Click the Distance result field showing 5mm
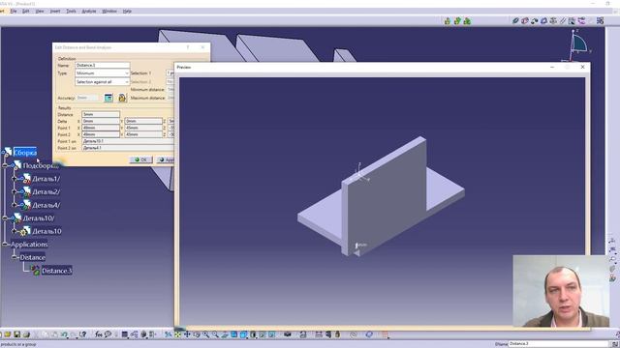620x348 pixels. 101,114
